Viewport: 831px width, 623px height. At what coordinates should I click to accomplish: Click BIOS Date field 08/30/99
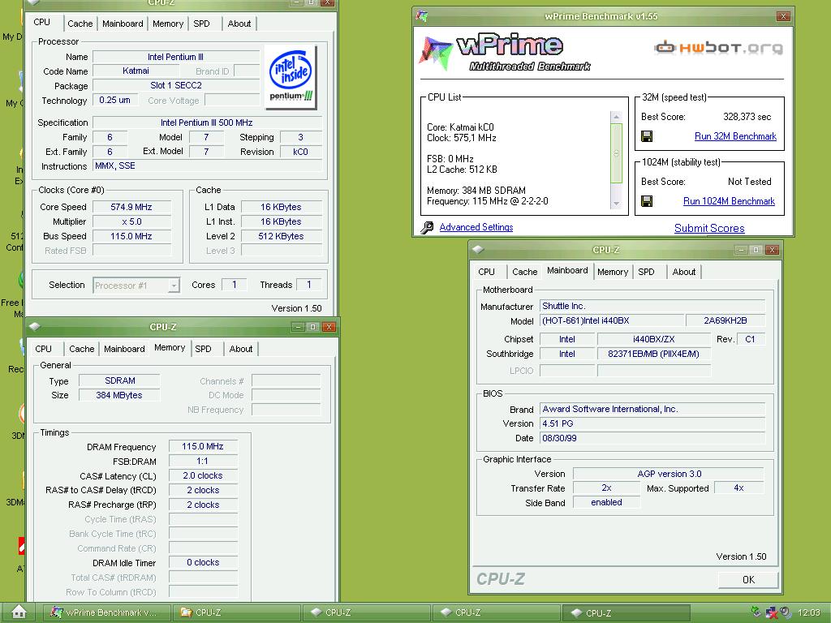[x=652, y=438]
